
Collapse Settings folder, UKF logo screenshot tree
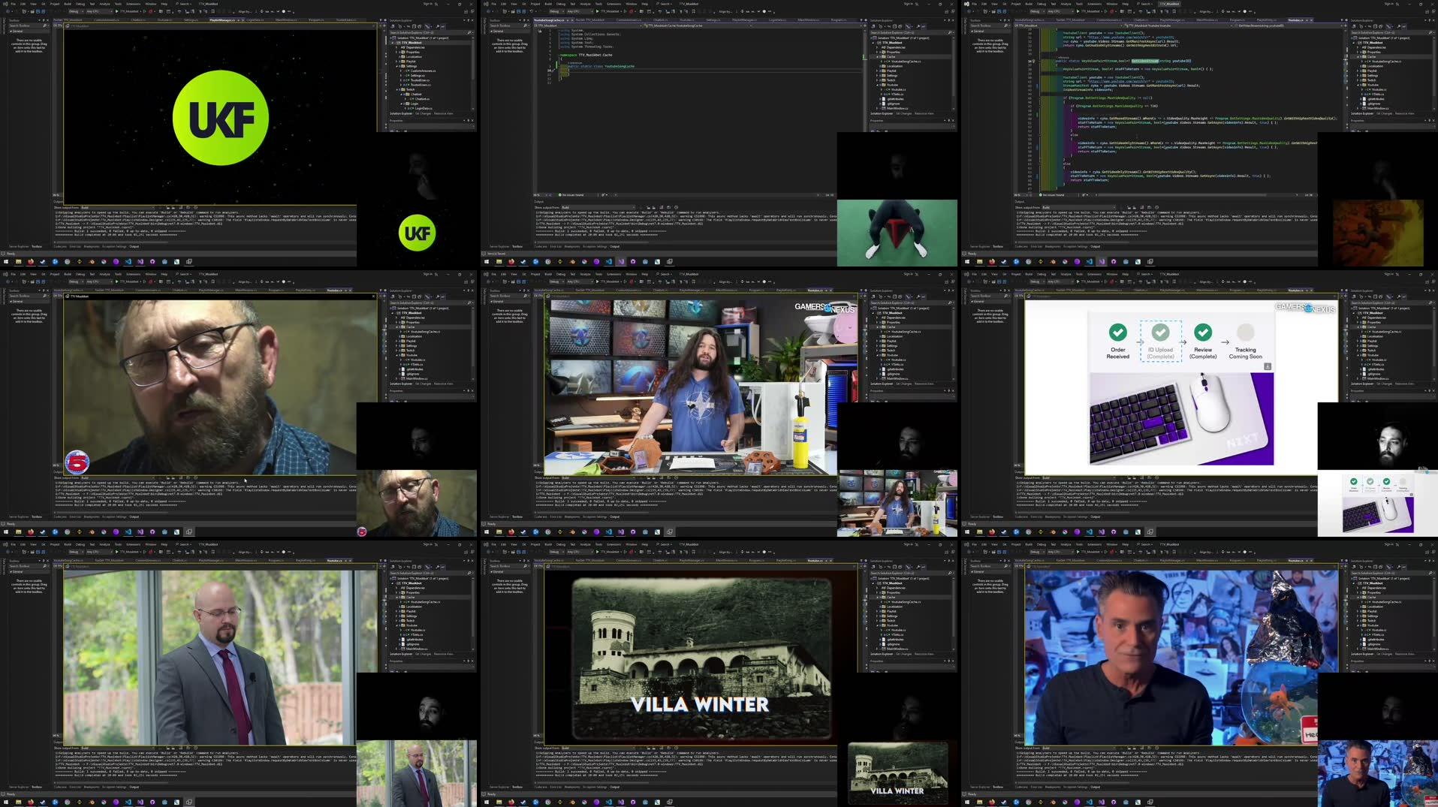click(x=396, y=66)
